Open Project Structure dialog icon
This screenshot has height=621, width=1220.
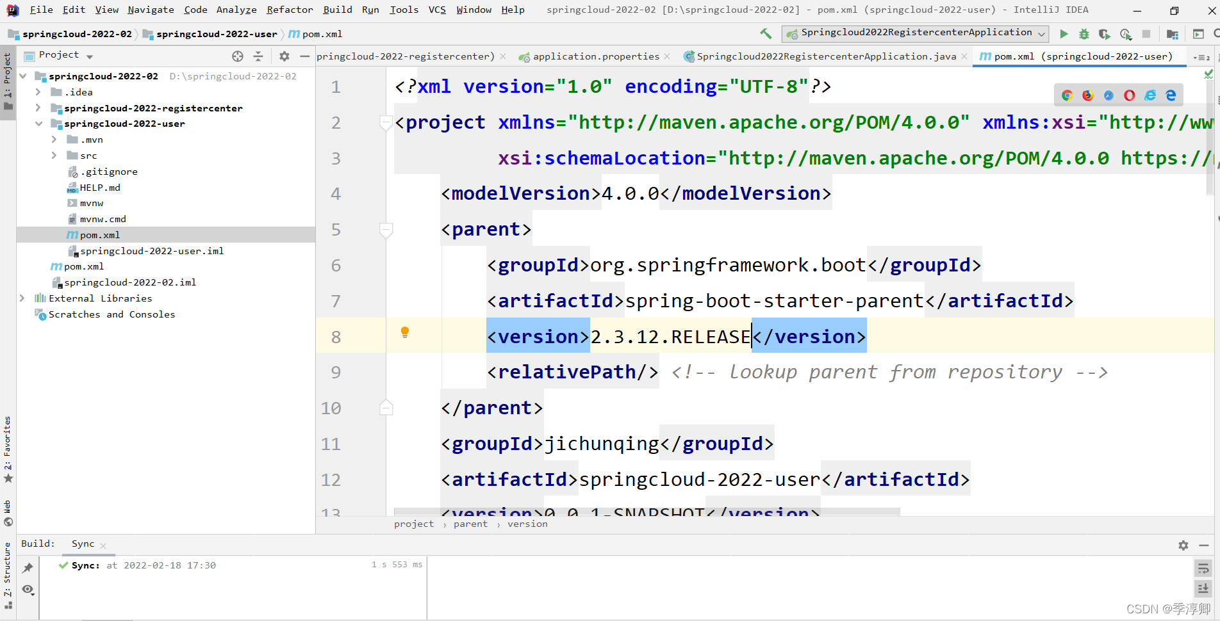coord(1173,34)
